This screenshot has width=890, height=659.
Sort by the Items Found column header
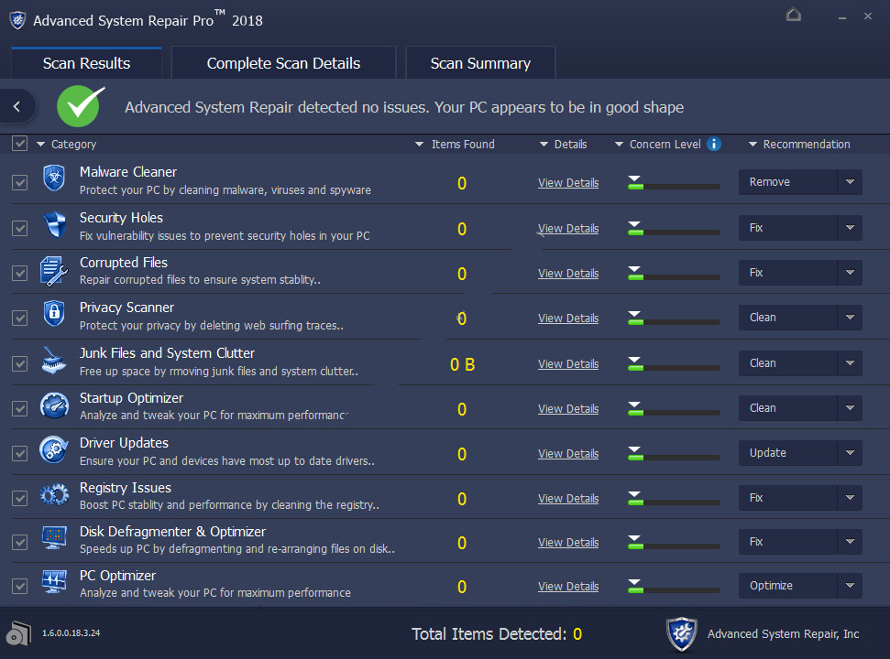[455, 144]
